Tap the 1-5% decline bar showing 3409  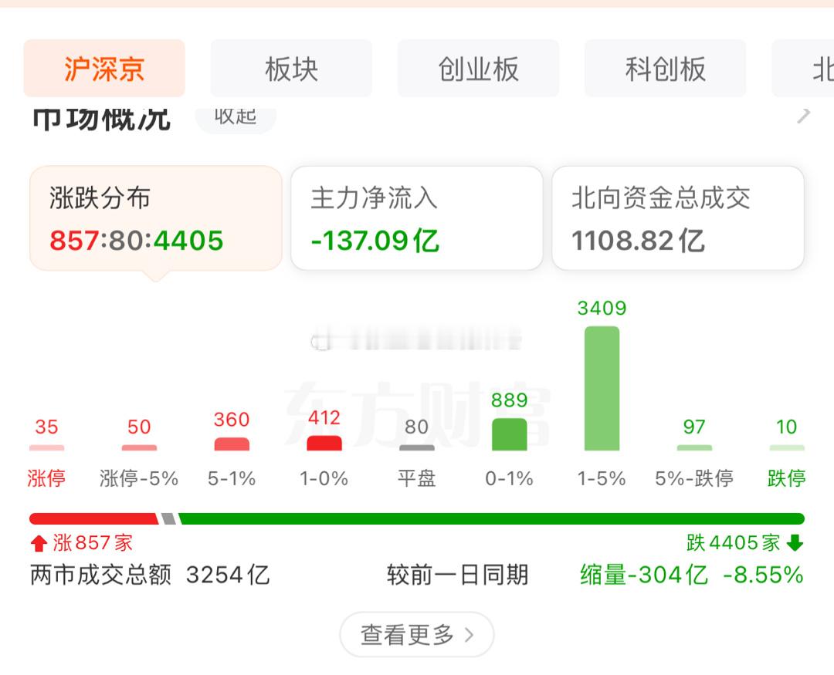602,389
